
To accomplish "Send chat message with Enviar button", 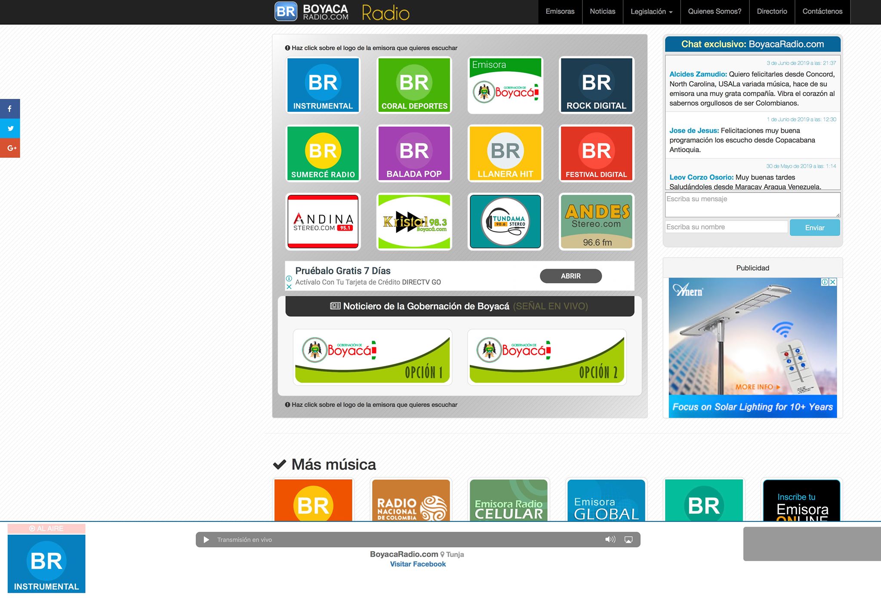I will [x=814, y=228].
